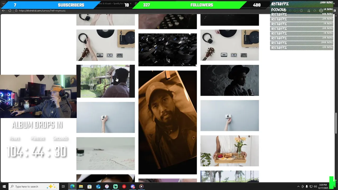Choose the breakfast tray with flowers canvas

coord(230,151)
